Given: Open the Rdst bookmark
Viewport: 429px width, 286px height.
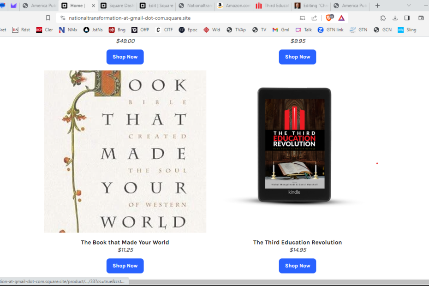Looking at the screenshot, I should 21,30.
